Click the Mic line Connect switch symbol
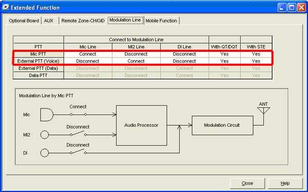This screenshot has height=192, width=308. point(78,114)
